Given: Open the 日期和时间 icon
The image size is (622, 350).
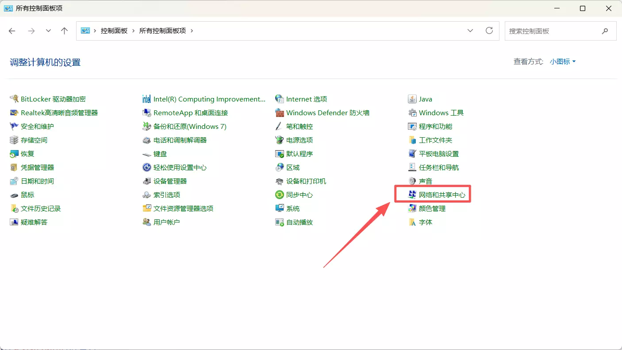Looking at the screenshot, I should (x=14, y=181).
